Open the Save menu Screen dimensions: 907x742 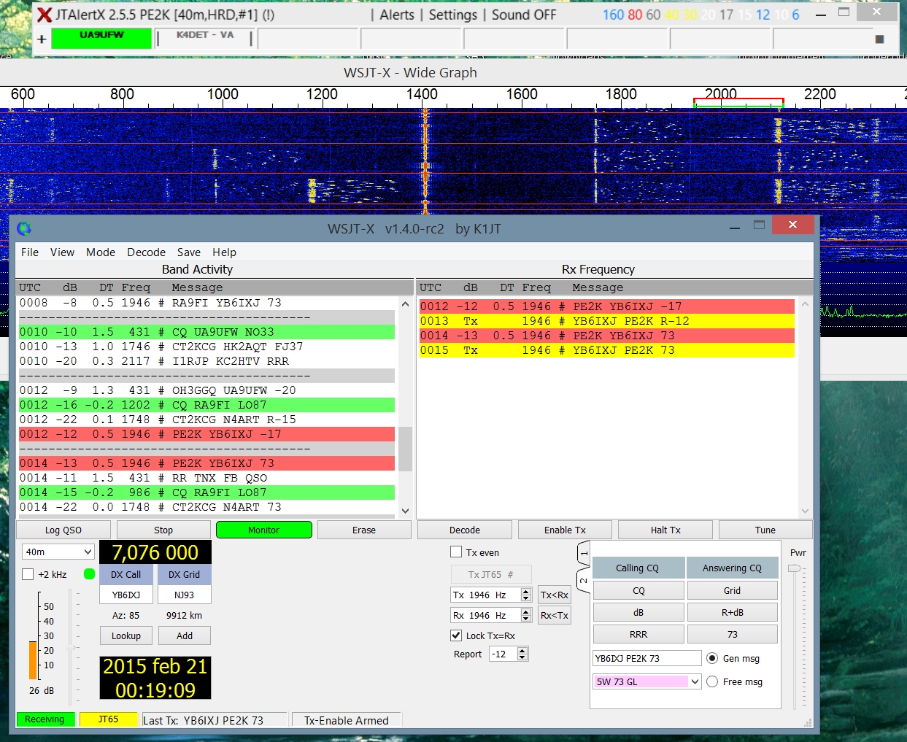click(x=189, y=252)
